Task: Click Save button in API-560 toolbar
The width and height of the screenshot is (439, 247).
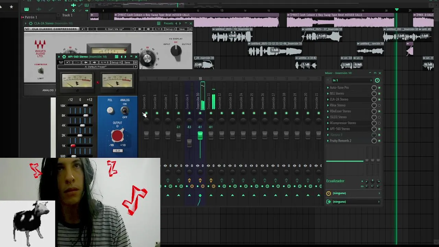Action: coord(128,62)
